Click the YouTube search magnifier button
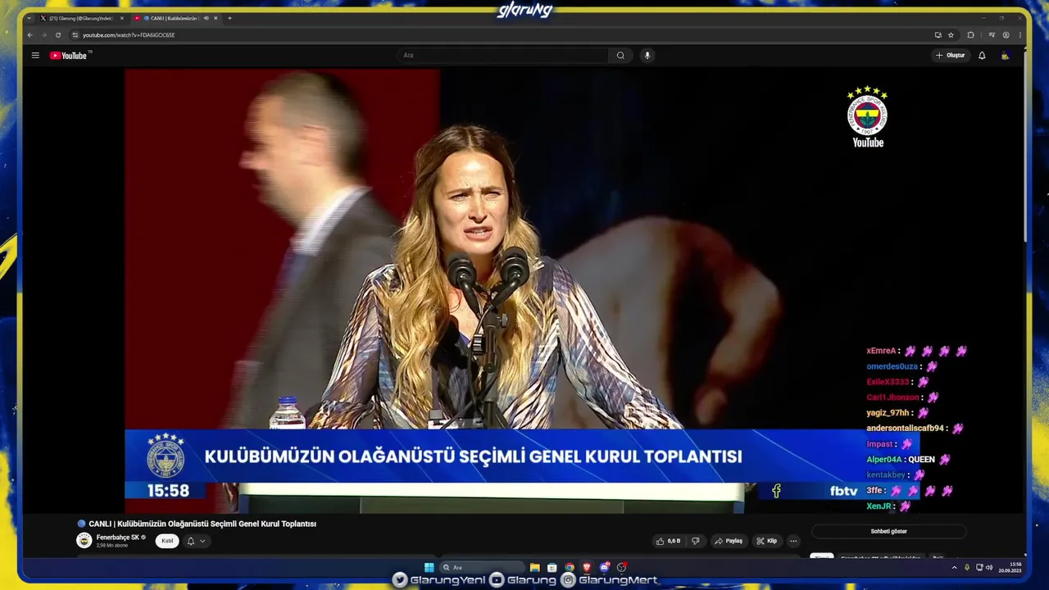 620,56
